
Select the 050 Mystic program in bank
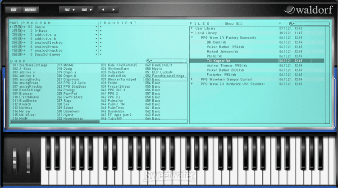tap(158, 69)
